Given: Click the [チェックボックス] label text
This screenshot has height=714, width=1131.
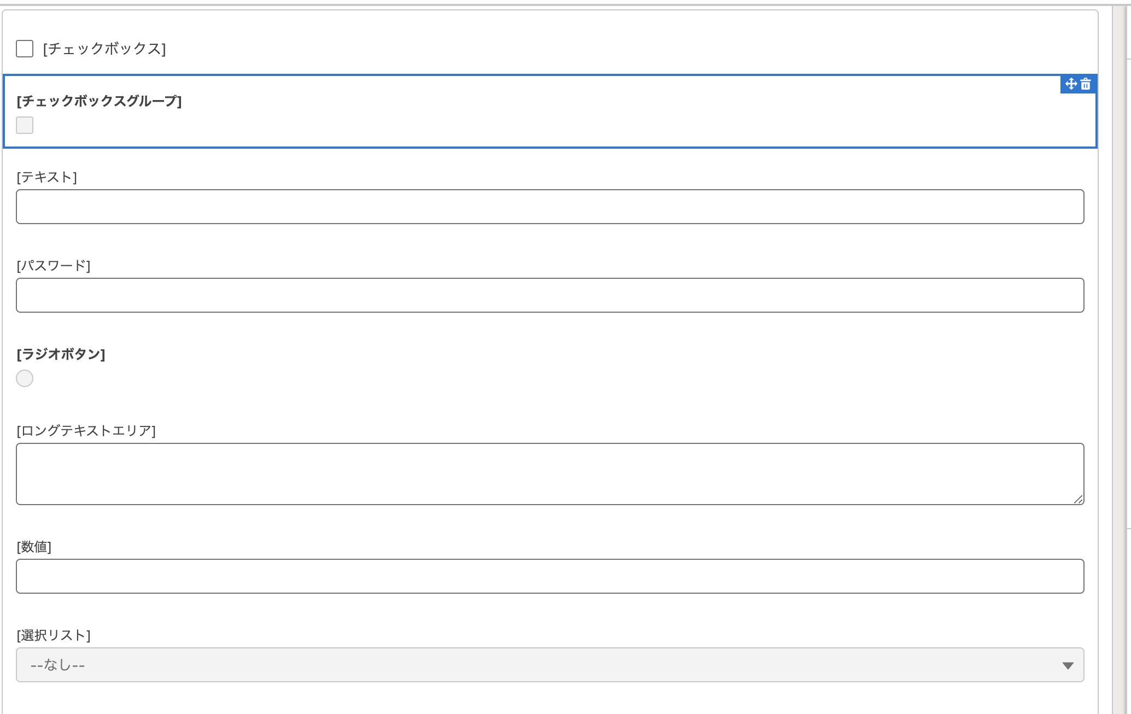Looking at the screenshot, I should 104,49.
